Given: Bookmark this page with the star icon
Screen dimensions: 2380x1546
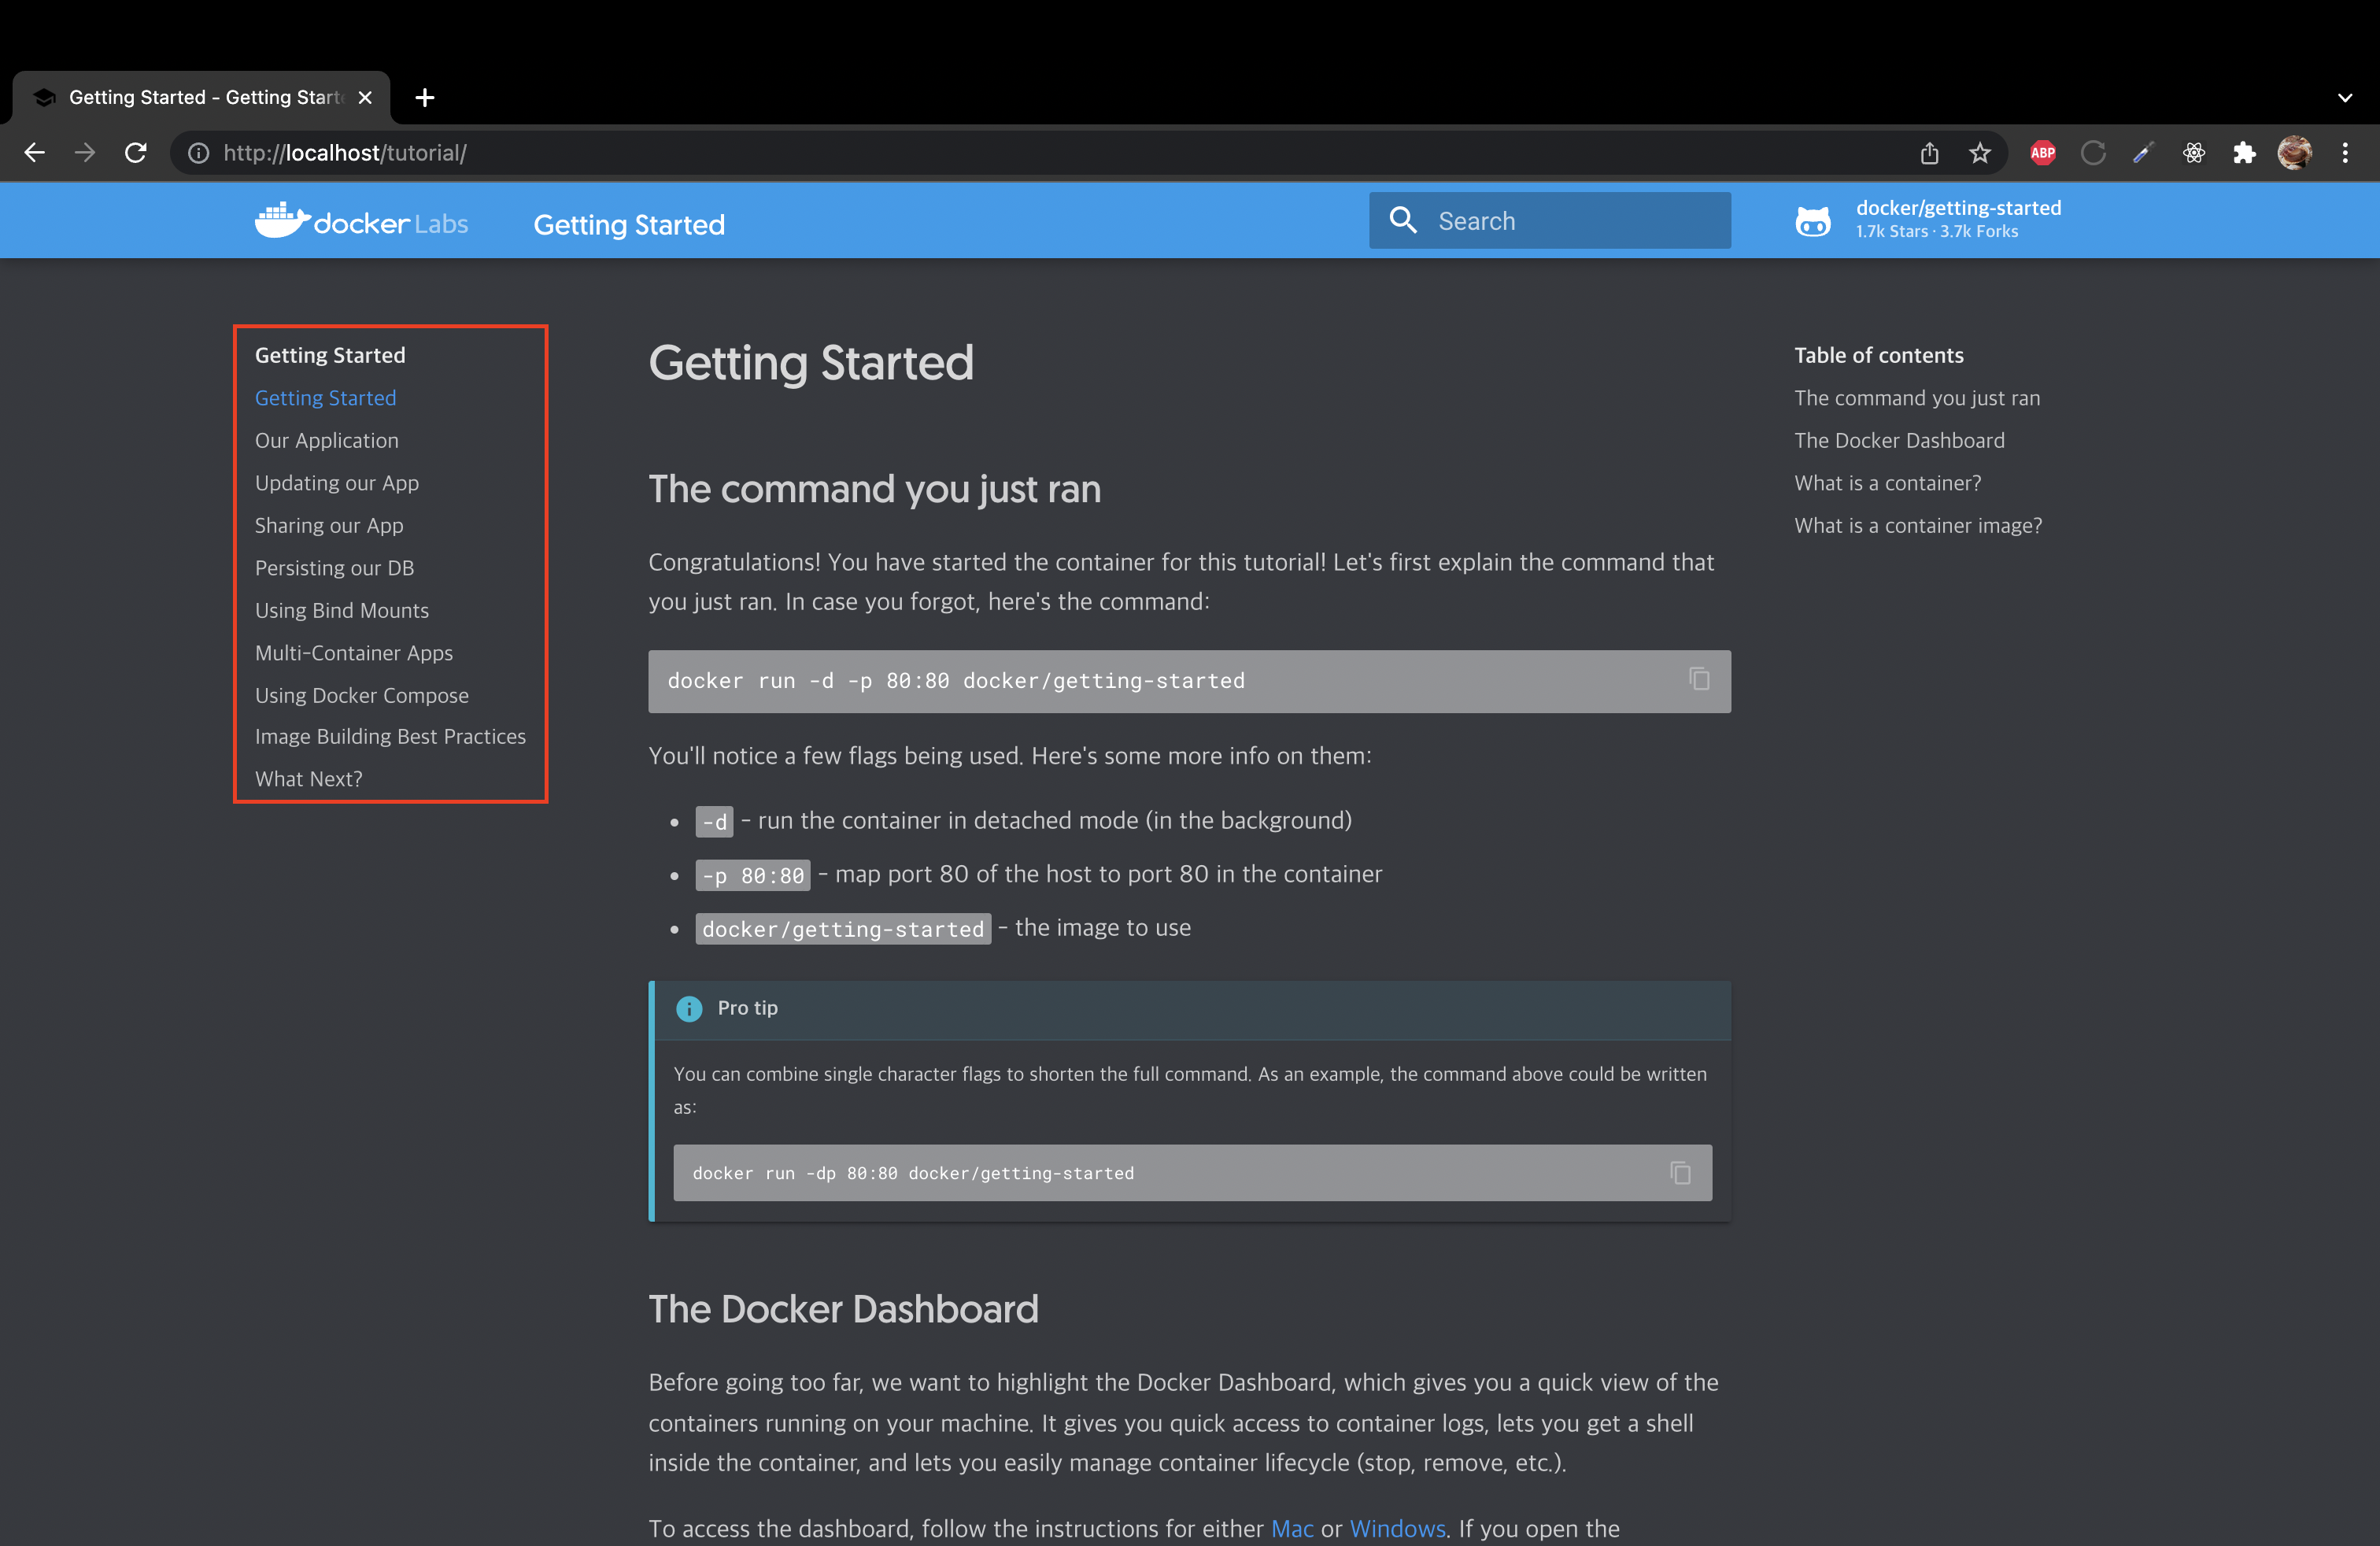Looking at the screenshot, I should [1979, 153].
